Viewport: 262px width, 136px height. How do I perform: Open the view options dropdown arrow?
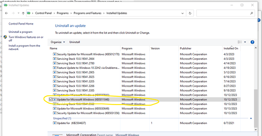(245, 42)
